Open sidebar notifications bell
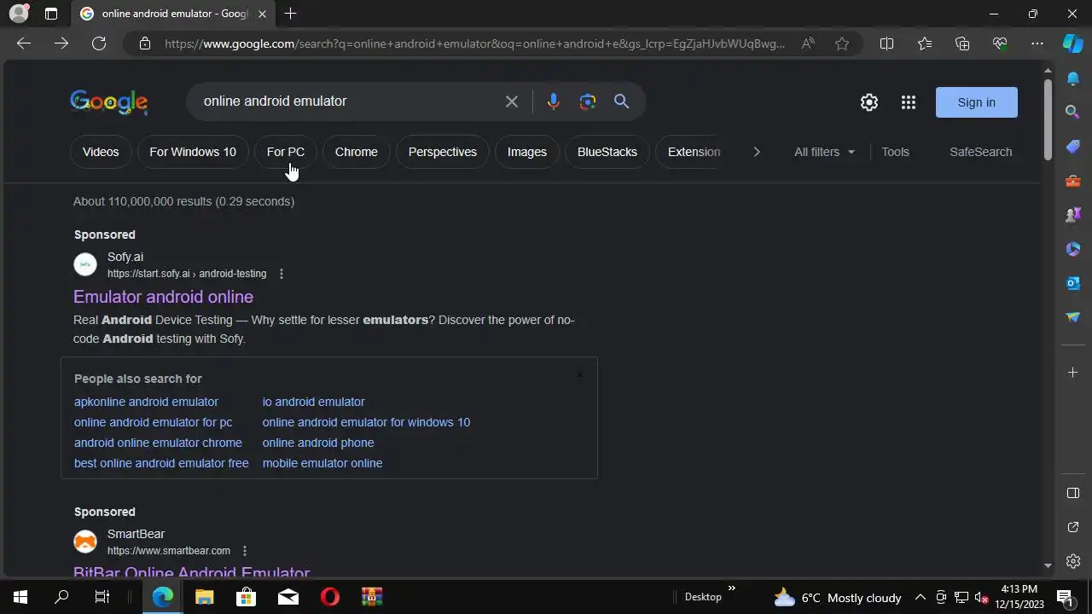This screenshot has height=614, width=1092. (x=1073, y=78)
